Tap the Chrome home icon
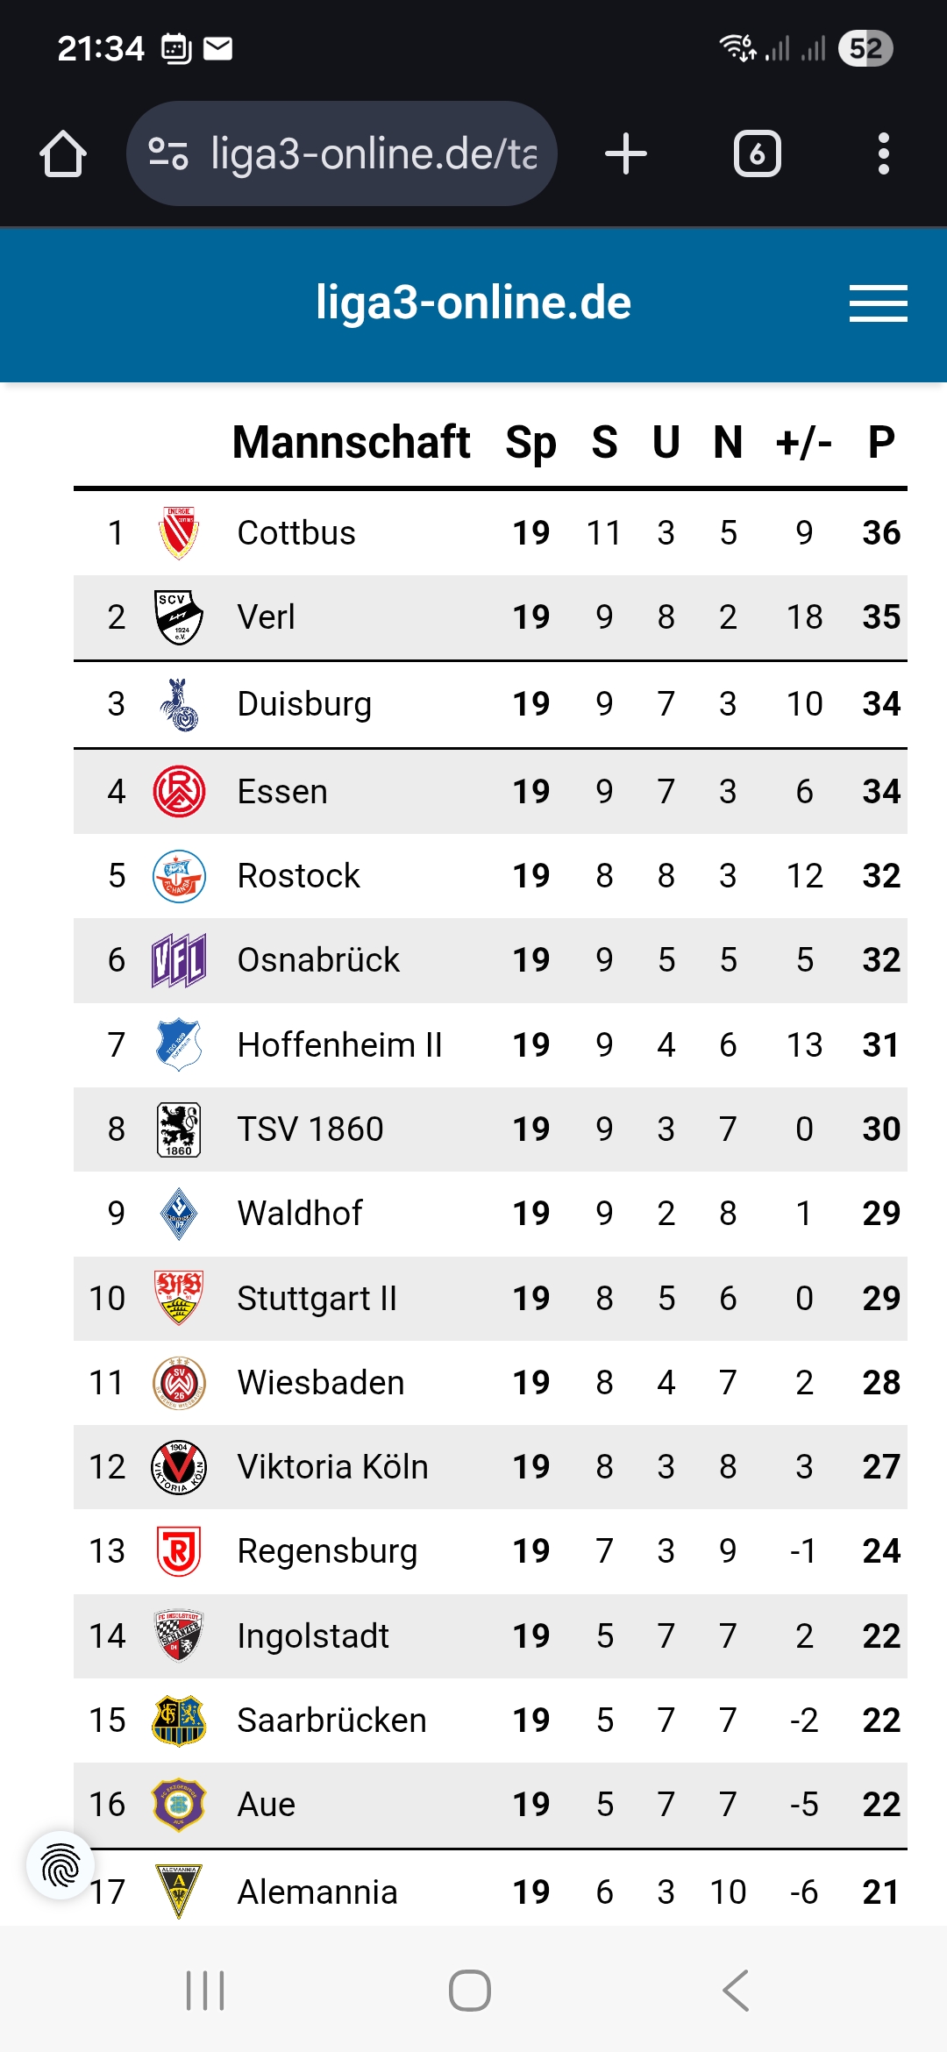The width and height of the screenshot is (947, 2052). 63,154
